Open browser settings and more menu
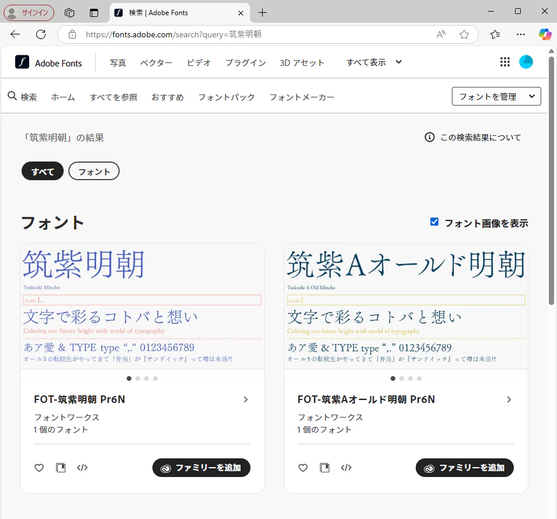Viewport: 557px width, 519px height. pos(521,34)
